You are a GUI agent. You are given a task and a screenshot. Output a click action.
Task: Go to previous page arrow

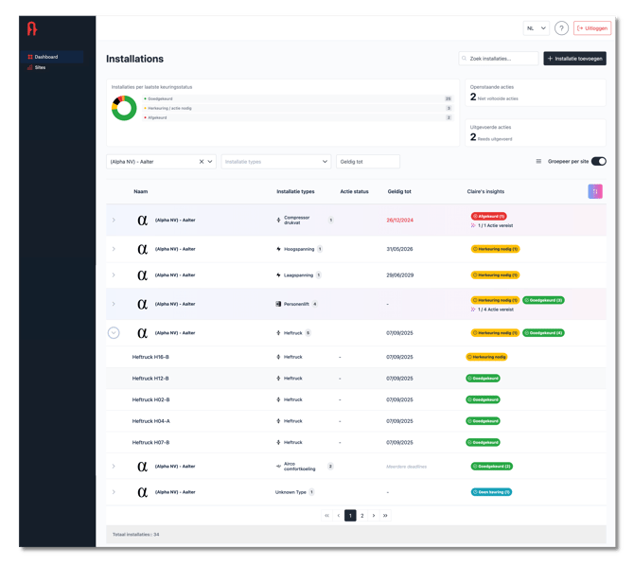pos(339,516)
